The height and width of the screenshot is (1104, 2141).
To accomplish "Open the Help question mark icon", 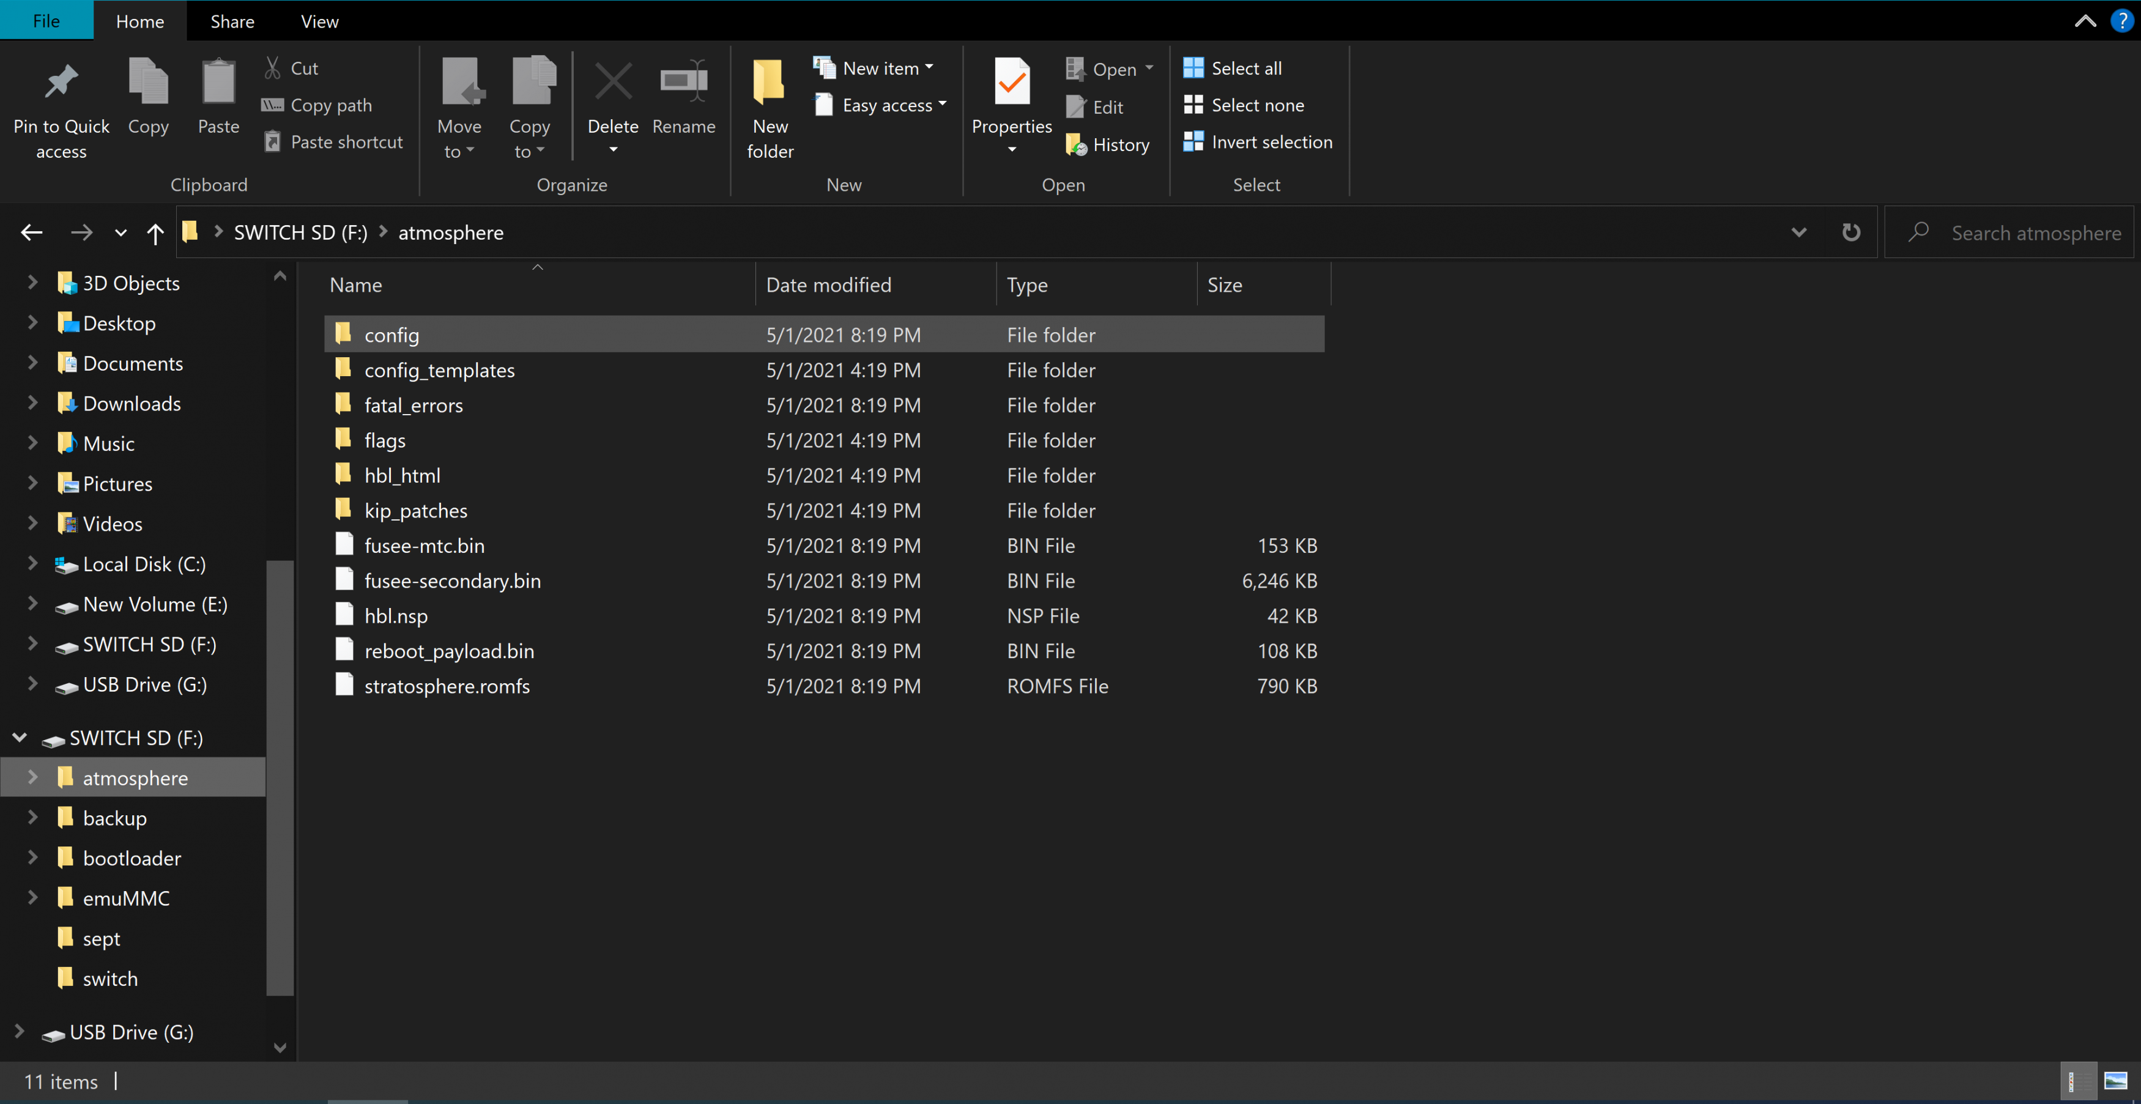I will [x=2122, y=21].
